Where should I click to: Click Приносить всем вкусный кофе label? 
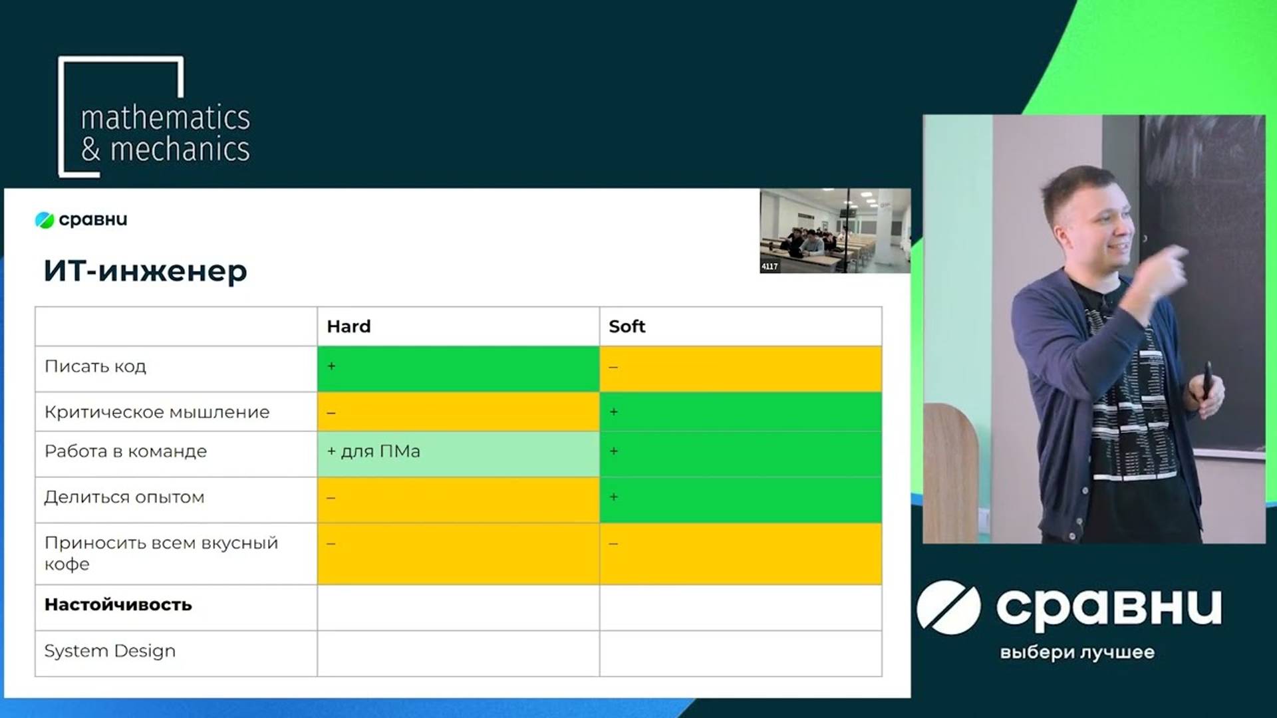tap(161, 553)
